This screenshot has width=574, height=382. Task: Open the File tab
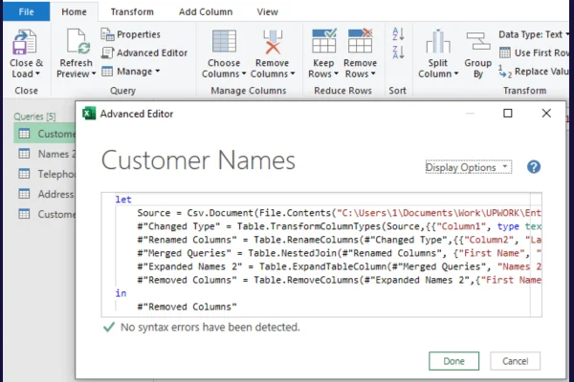(26, 11)
